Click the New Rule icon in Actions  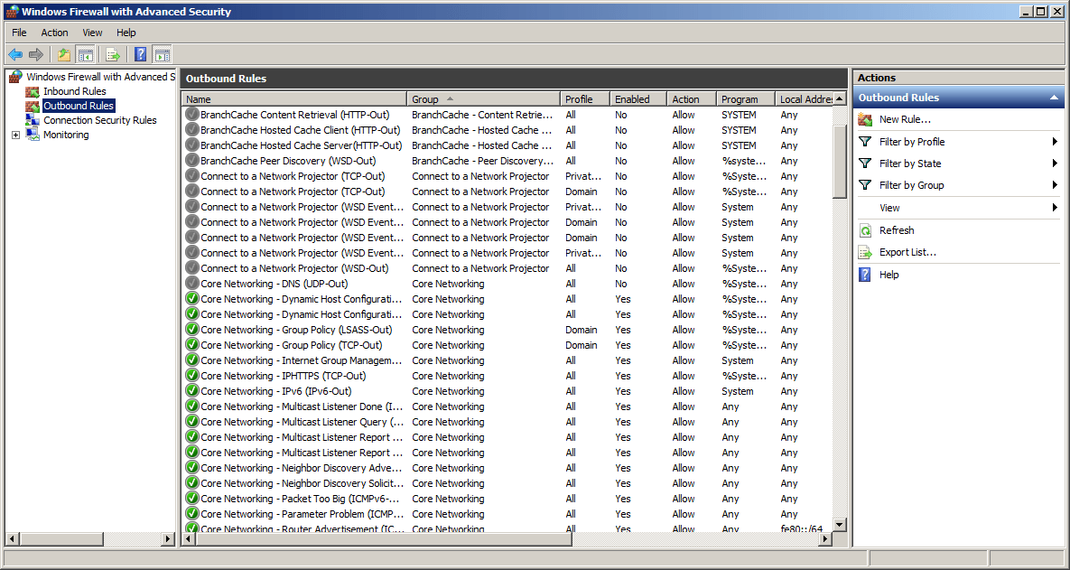pos(865,119)
